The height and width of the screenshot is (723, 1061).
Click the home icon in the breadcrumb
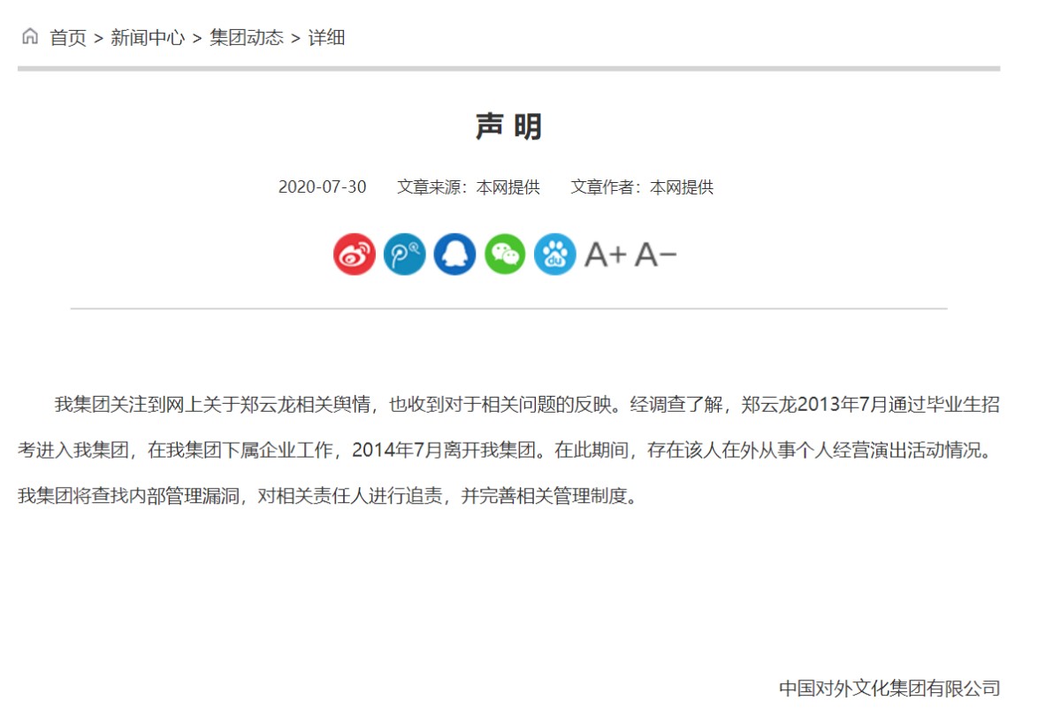(x=30, y=37)
